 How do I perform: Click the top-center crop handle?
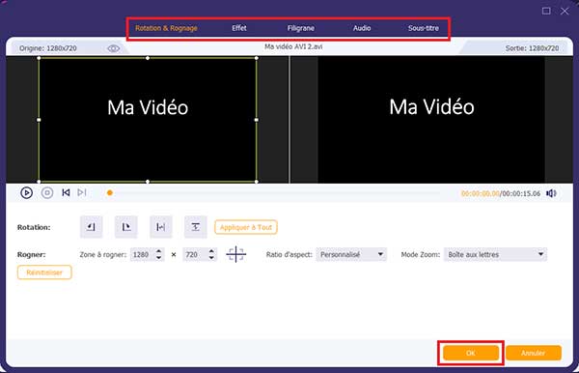point(148,58)
